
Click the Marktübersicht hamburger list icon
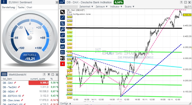tap(4, 74)
